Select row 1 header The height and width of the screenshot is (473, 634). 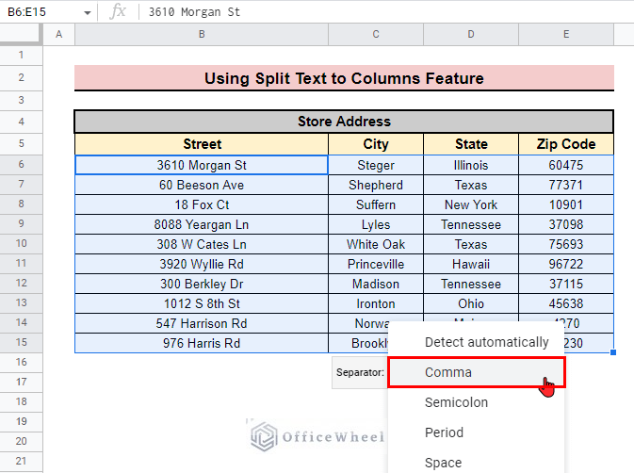tap(21, 55)
